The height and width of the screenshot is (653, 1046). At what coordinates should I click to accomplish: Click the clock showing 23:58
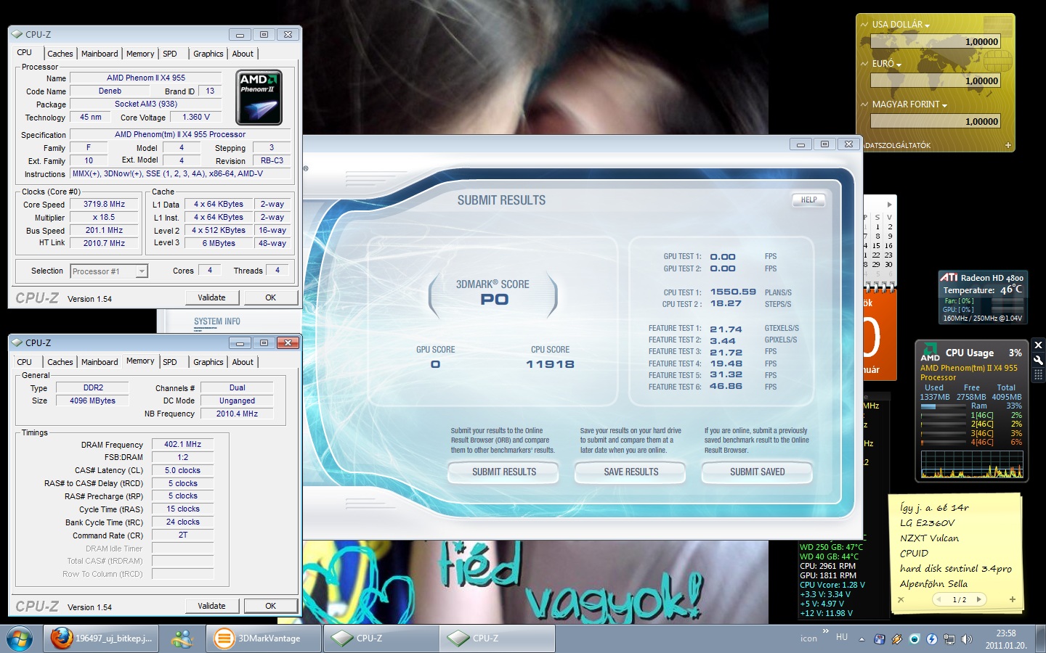[x=1006, y=633]
